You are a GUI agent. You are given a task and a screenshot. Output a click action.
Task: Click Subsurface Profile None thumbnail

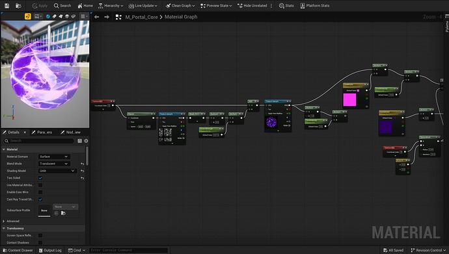[x=44, y=210]
